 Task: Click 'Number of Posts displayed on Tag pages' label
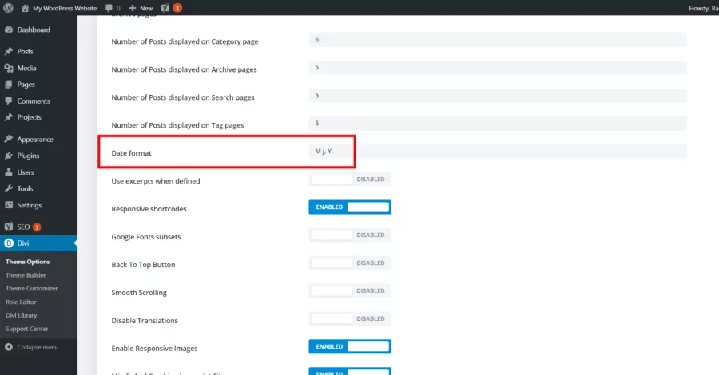[177, 125]
